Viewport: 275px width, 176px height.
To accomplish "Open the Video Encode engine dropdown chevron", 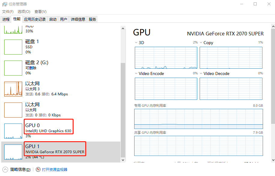I will point(136,73).
